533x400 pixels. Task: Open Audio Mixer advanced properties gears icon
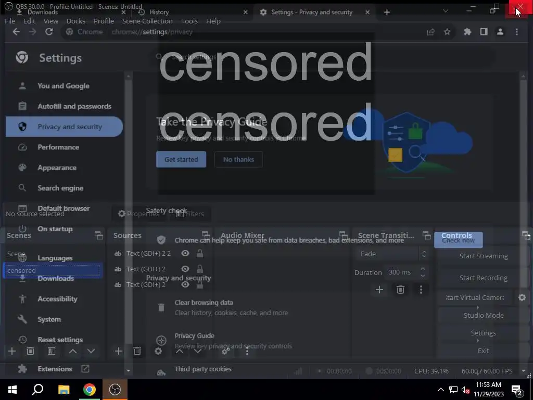[225, 351]
